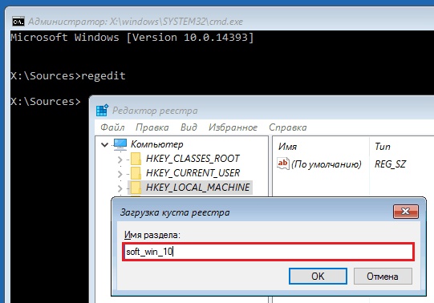Select the HKEY_LOCAL_MACHINE tree label
This screenshot has height=303, width=434.
click(198, 188)
